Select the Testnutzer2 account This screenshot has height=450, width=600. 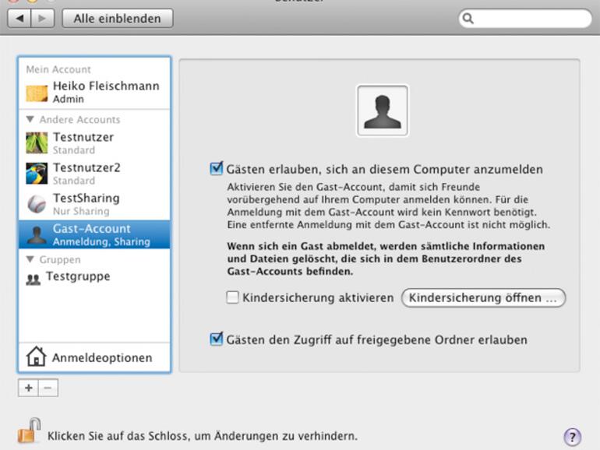(94, 174)
